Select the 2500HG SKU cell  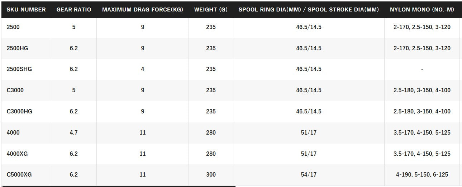tap(17, 48)
